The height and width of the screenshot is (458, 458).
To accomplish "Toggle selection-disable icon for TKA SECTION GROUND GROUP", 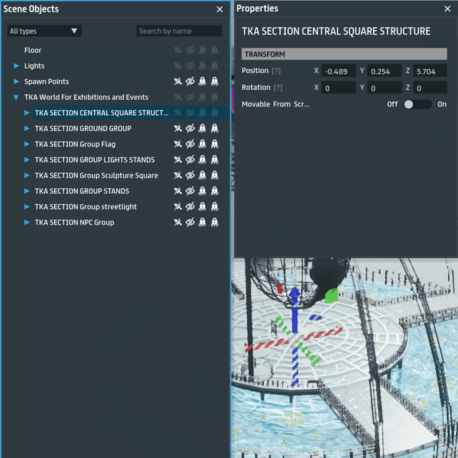I will pos(177,128).
